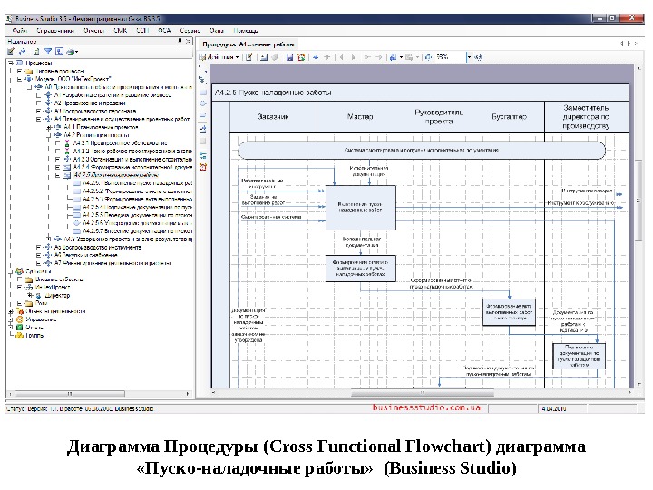This screenshot has height=490, width=653.
Task: Select the rectangle shape in the vertical palette
Action: pos(203,92)
